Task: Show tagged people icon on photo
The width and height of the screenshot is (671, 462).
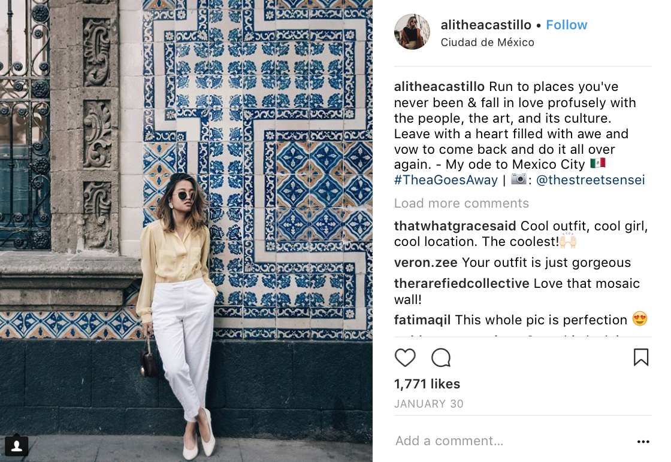Action: coord(17,446)
